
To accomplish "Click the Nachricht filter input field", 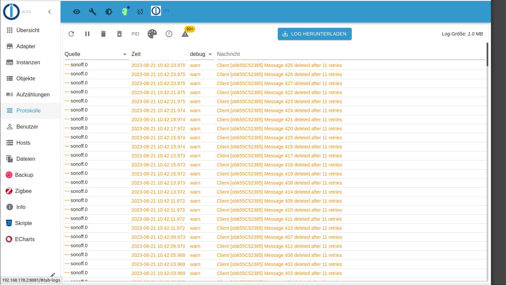I will click(351, 54).
